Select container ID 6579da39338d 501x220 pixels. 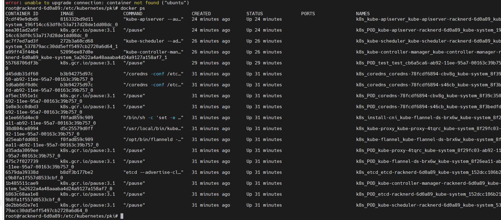22,172
